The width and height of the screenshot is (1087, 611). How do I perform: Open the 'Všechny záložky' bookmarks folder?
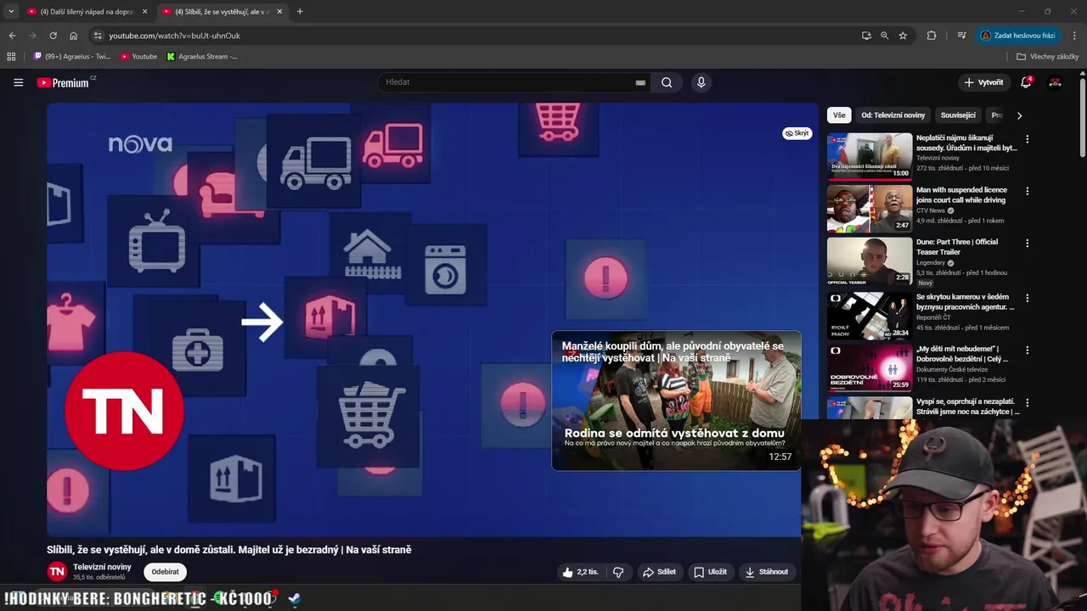tap(1047, 57)
